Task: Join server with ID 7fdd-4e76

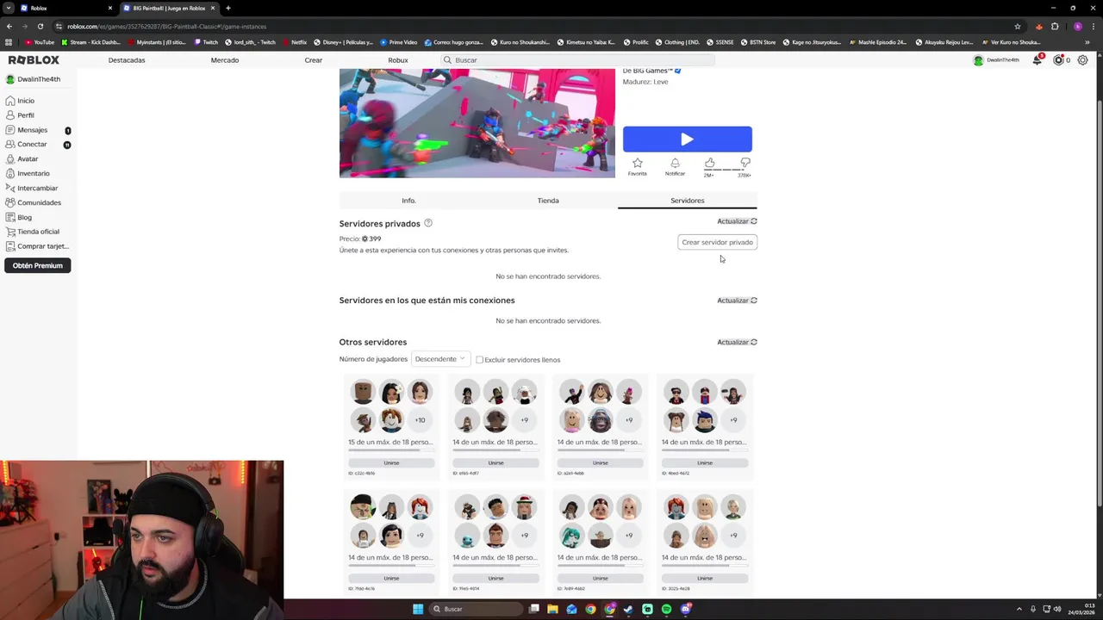Action: [x=391, y=578]
